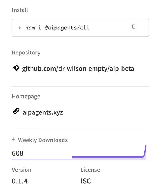Image resolution: width=157 pixels, height=191 pixels.
Task: Click the flat part of the downloads sparkline
Action: tap(107, 157)
